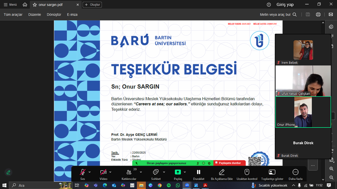Share the PDF by email icon
Image resolution: width=337 pixels, height=189 pixels.
click(x=331, y=14)
